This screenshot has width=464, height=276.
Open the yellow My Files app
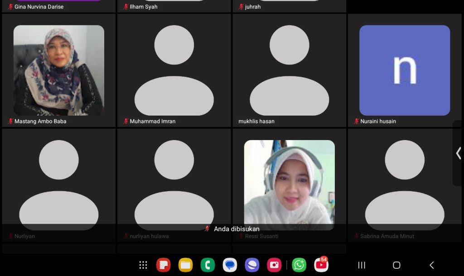(x=185, y=265)
